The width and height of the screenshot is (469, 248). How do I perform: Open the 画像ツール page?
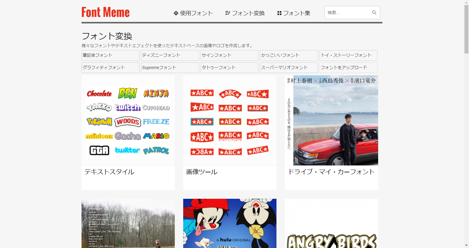click(201, 172)
